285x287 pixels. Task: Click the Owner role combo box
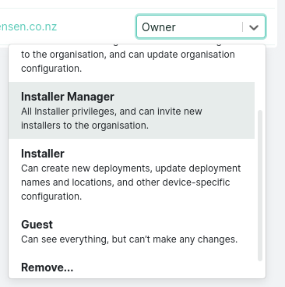point(201,27)
